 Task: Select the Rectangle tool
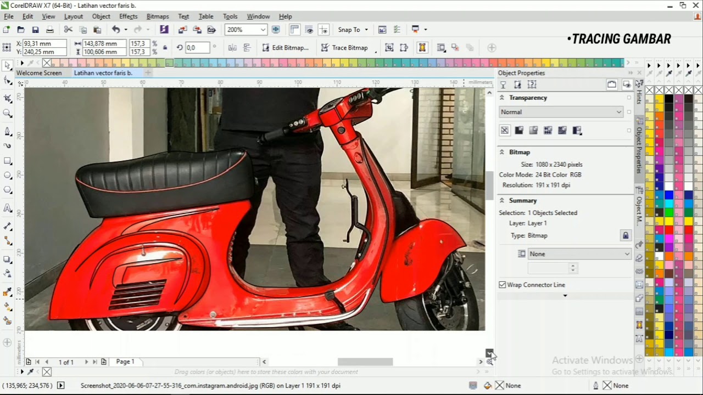(8, 161)
